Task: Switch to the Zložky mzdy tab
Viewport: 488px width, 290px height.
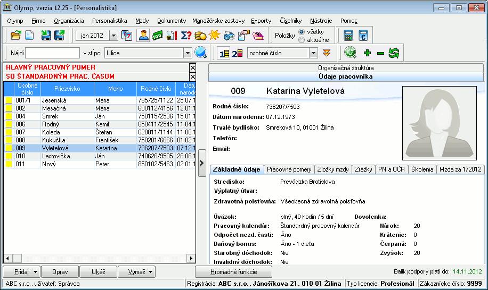Action: coord(332,169)
